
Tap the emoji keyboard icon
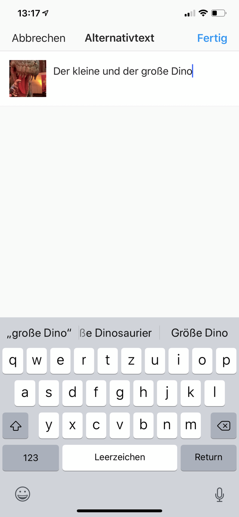click(23, 494)
